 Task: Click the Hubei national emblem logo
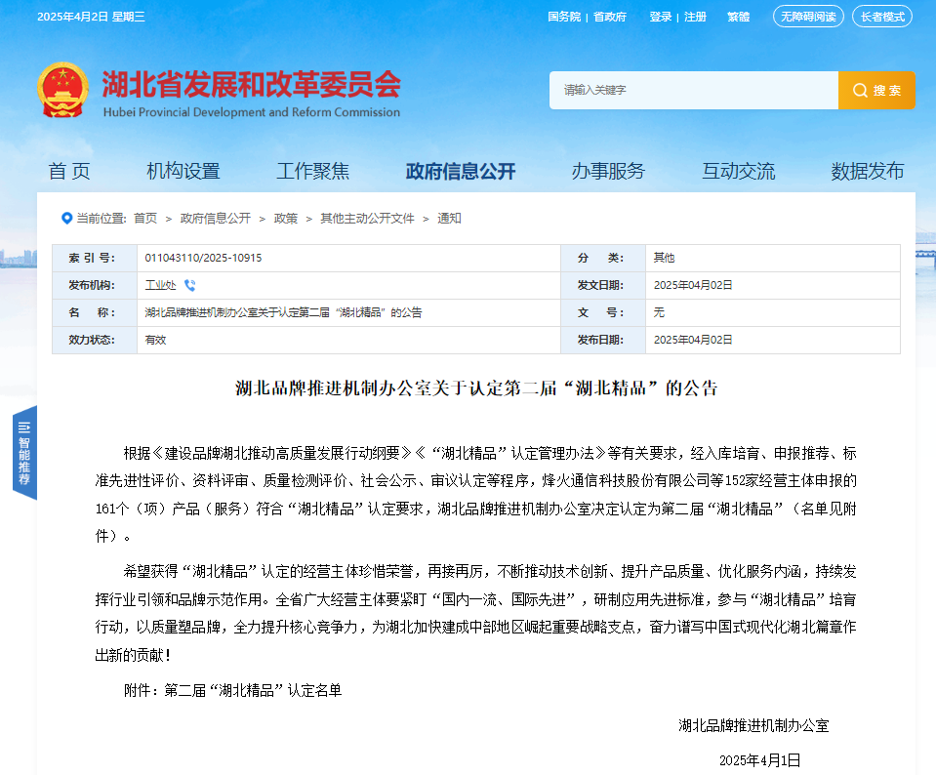pos(62,90)
